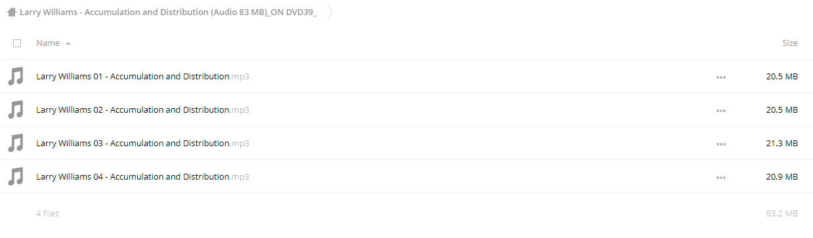This screenshot has height=238, width=813.
Task: Open Larry Williams 01 mp3 file
Action: click(142, 77)
